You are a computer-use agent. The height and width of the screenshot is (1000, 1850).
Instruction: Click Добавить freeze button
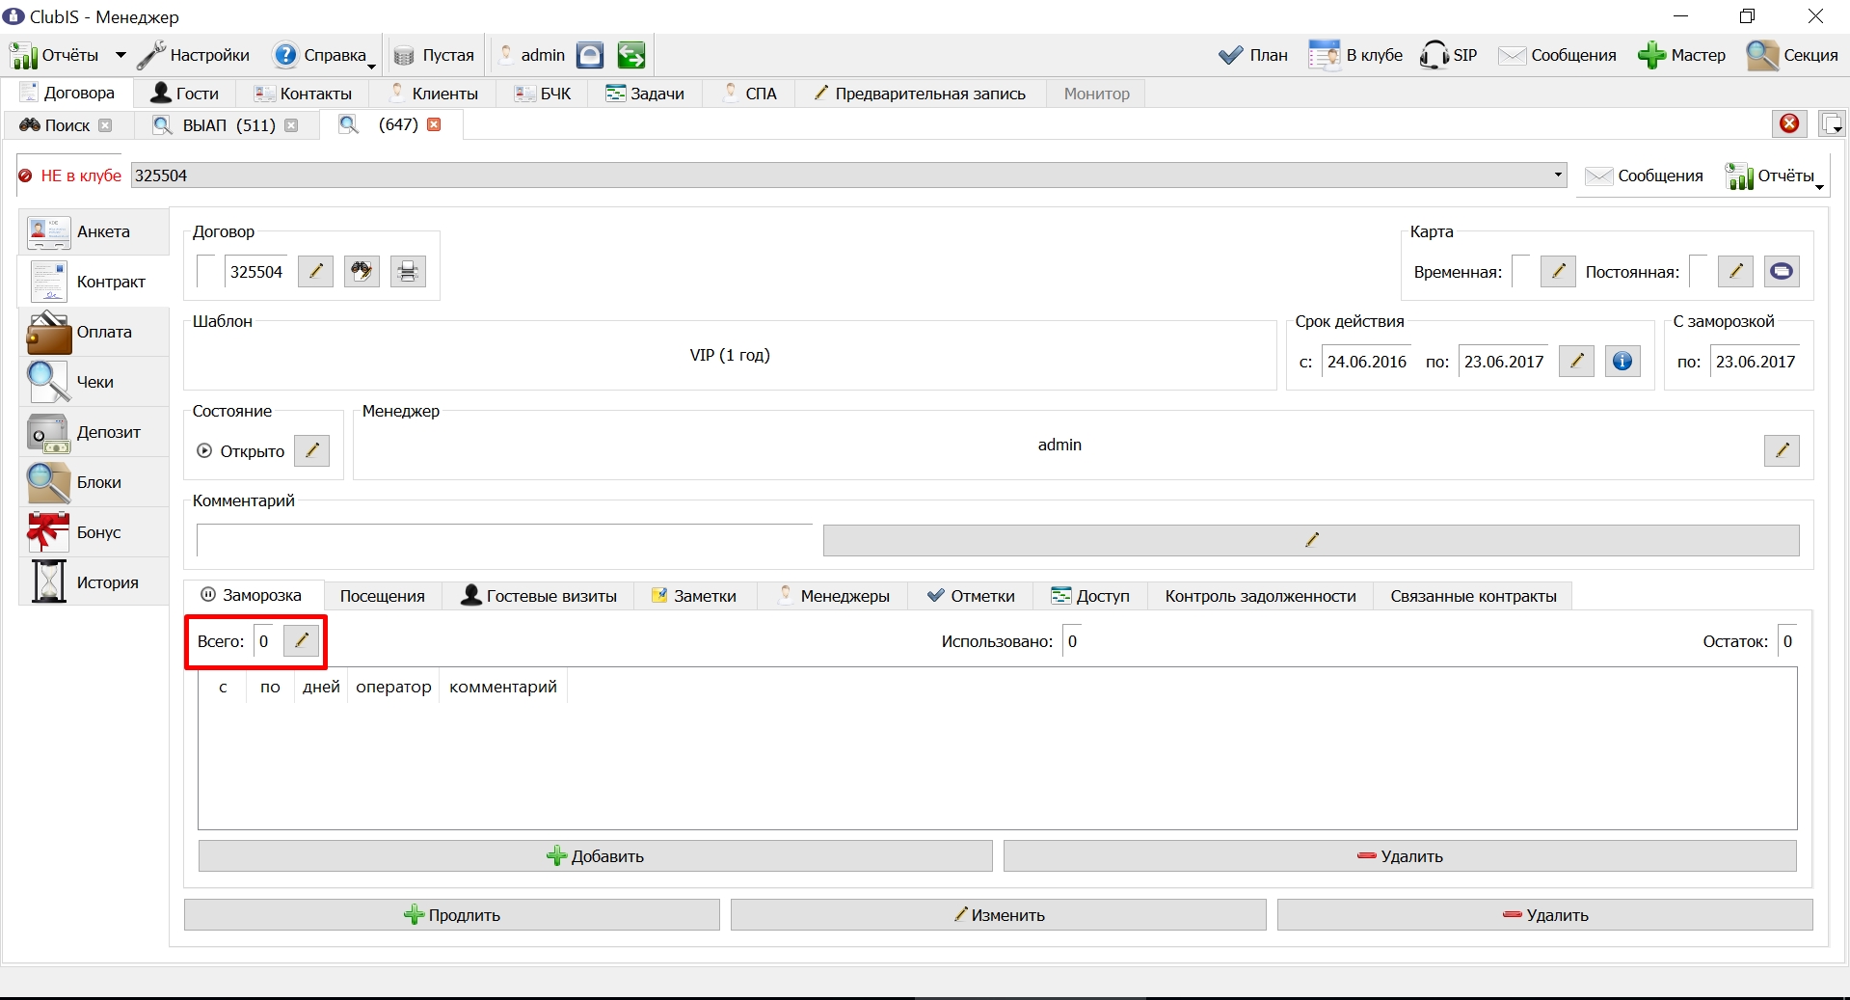tap(595, 856)
